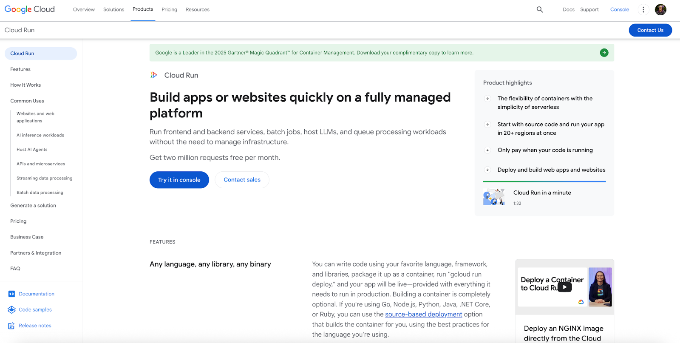Expand 'Deploy and build web apps' highlight
This screenshot has width=680, height=343.
(487, 170)
